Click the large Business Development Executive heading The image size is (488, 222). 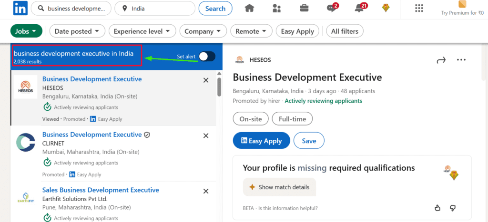pyautogui.click(x=307, y=77)
